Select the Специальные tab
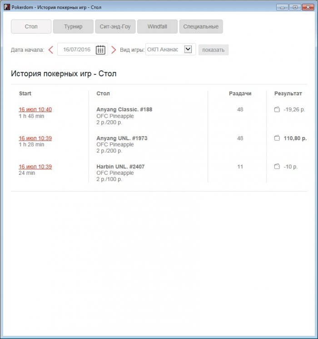This screenshot has height=339, width=318. [201, 27]
